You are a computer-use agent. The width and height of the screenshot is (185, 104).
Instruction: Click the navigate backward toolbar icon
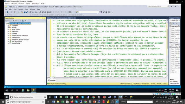coord(7,12)
